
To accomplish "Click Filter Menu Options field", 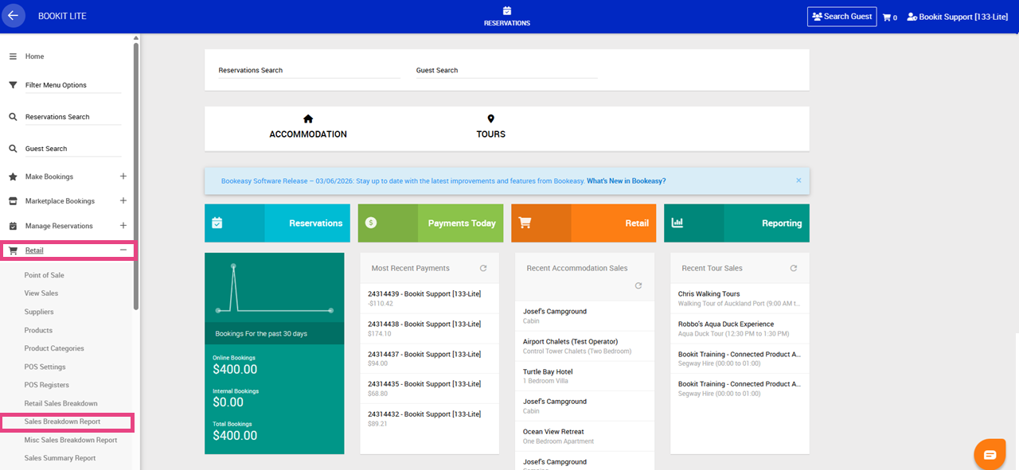I will (x=72, y=85).
